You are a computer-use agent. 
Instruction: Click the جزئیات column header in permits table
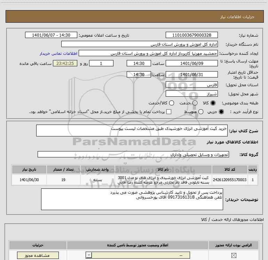38,245
